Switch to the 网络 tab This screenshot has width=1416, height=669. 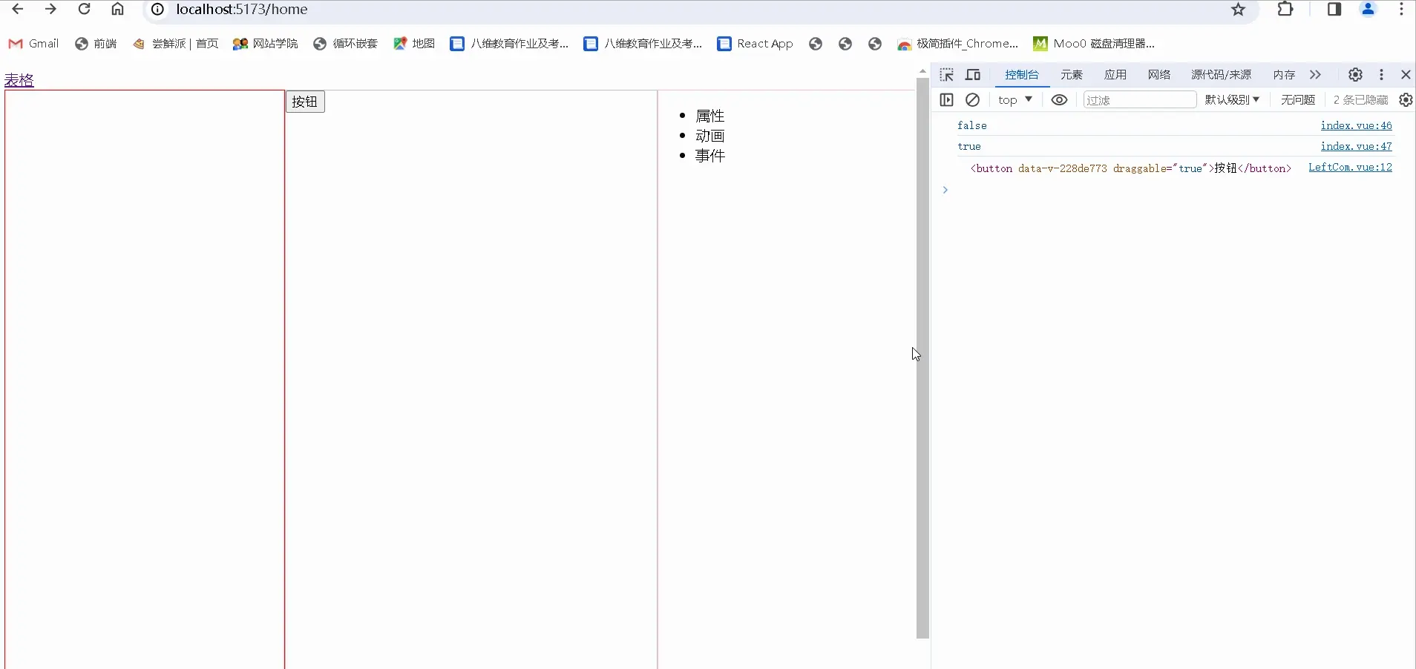(x=1159, y=75)
